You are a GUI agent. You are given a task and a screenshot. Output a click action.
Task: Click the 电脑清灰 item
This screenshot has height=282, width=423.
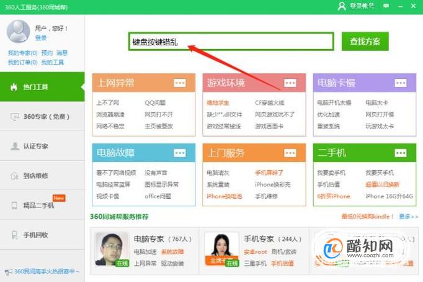(x=218, y=173)
